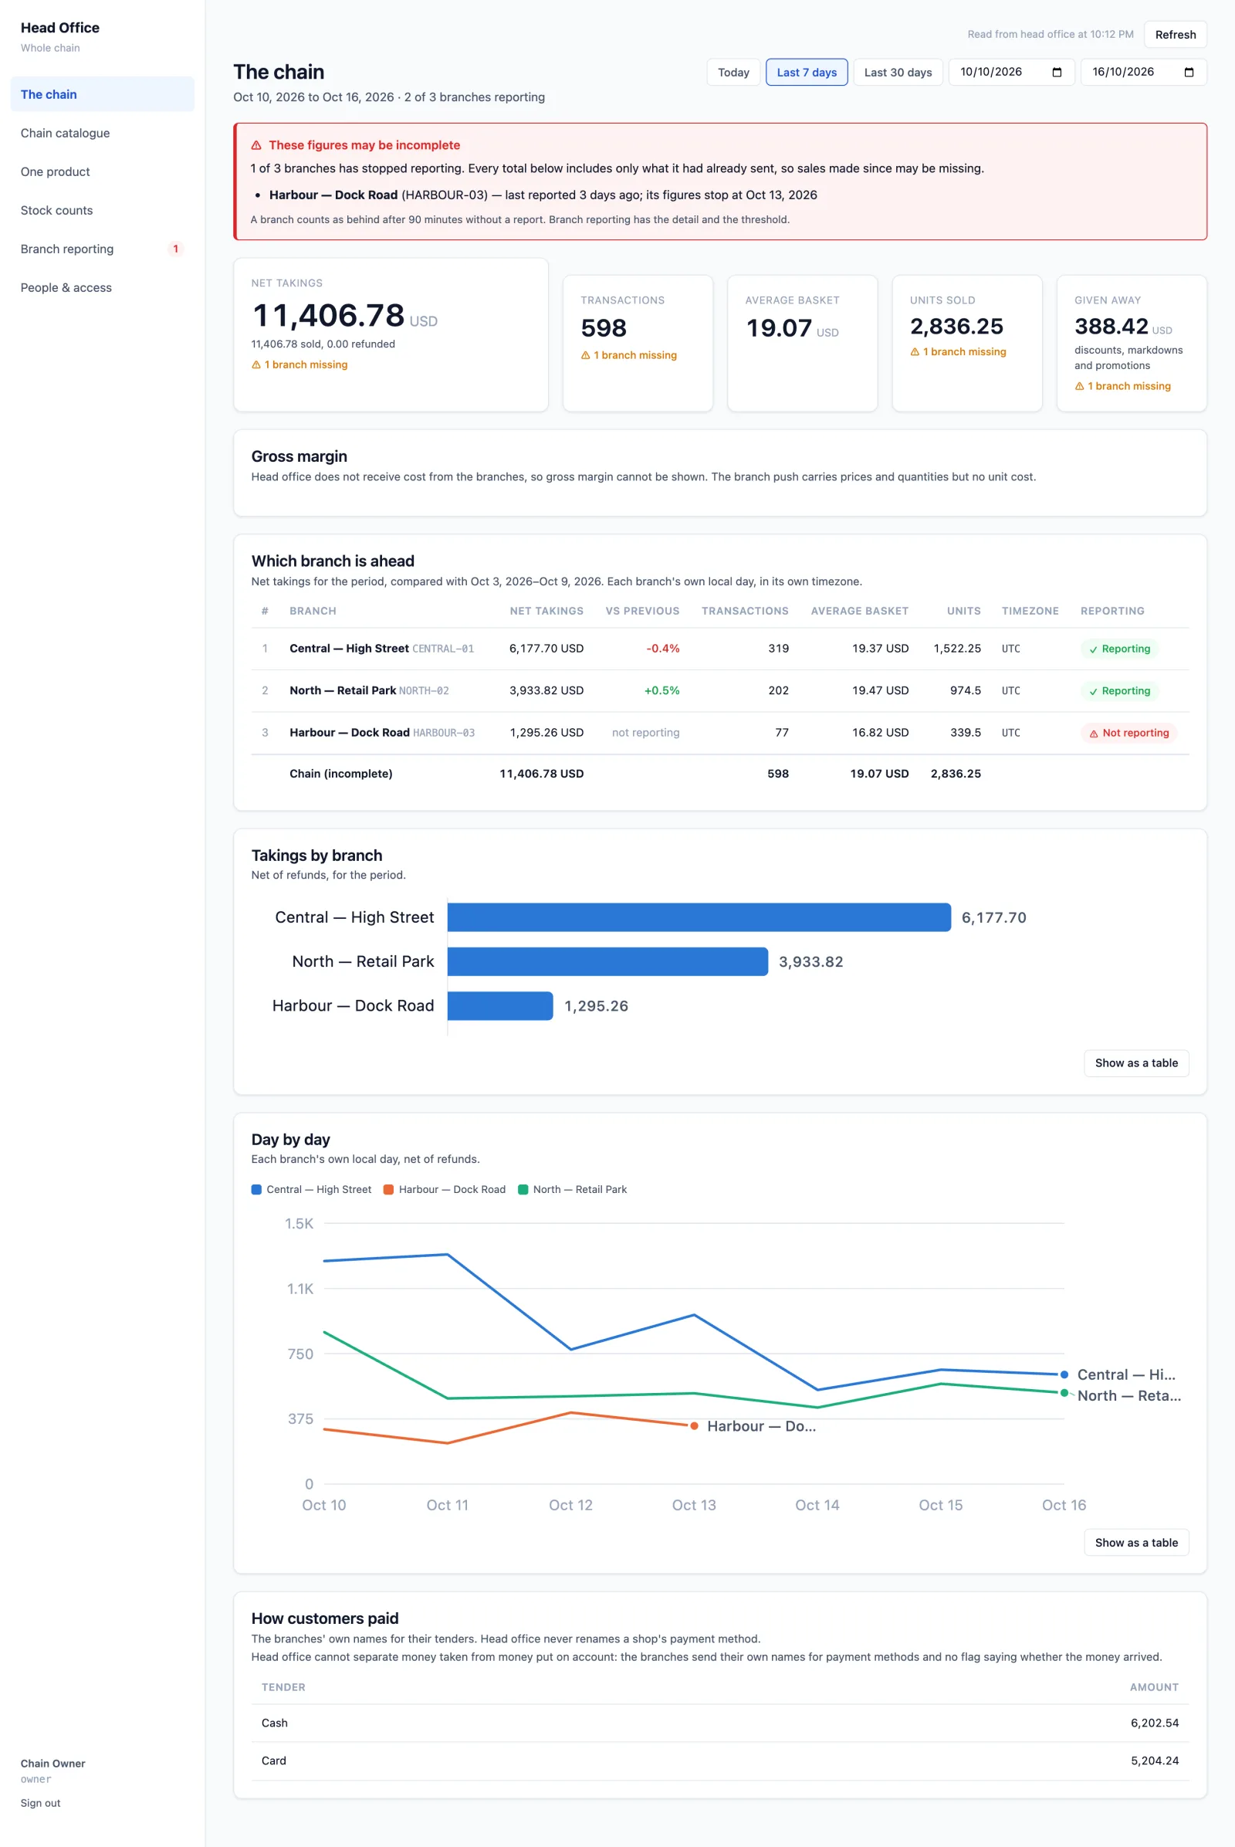Toggle Harbour — Dock Road legend series
Image resolution: width=1235 pixels, height=1847 pixels.
[x=445, y=1189]
